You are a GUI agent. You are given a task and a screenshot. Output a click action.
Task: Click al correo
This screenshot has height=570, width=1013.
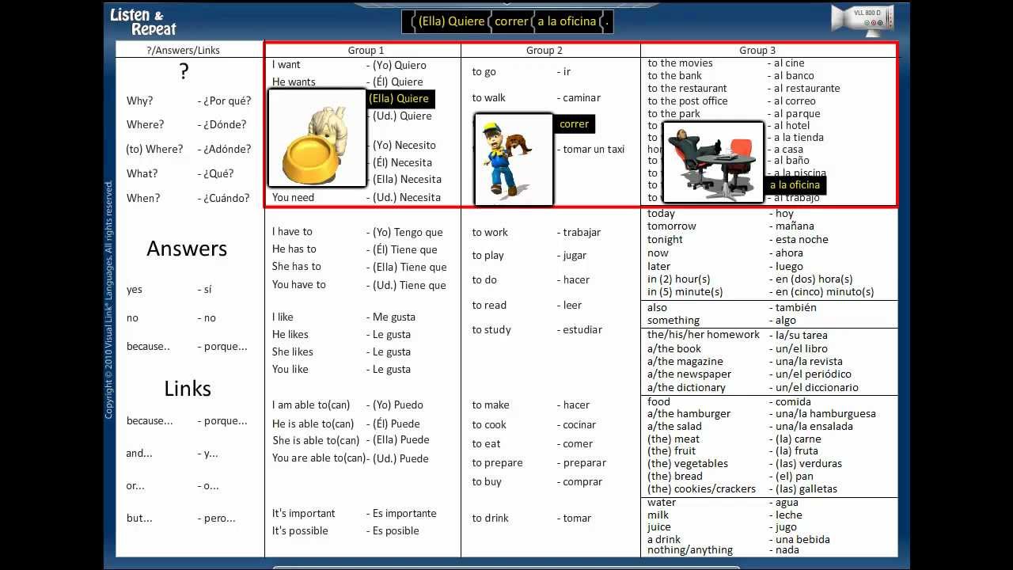[x=795, y=101]
